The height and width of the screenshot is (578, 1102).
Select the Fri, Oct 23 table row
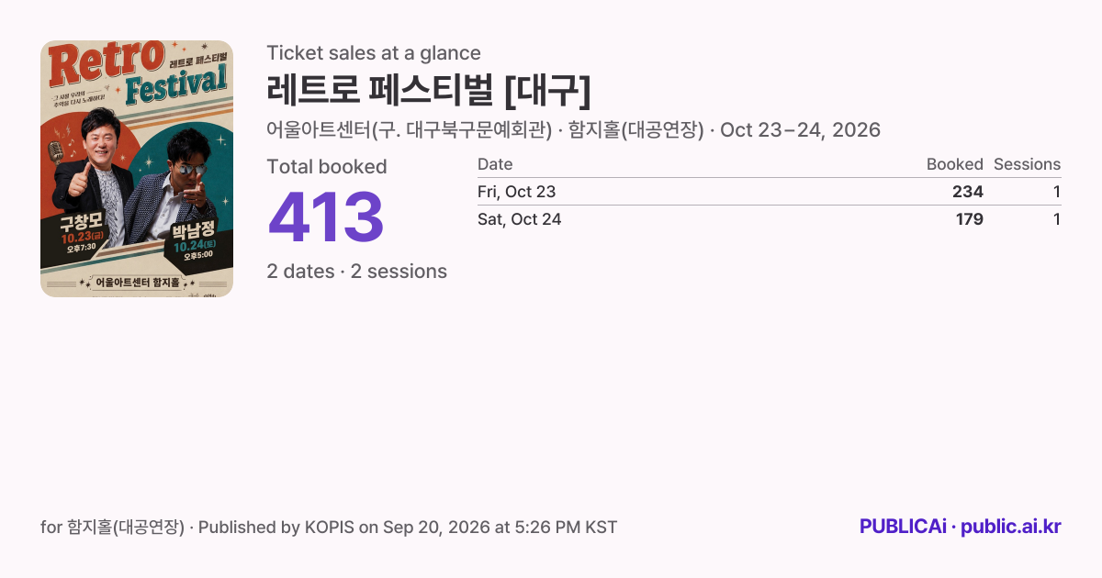pyautogui.click(x=769, y=192)
